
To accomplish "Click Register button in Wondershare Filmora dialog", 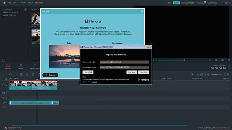I will (88, 72).
